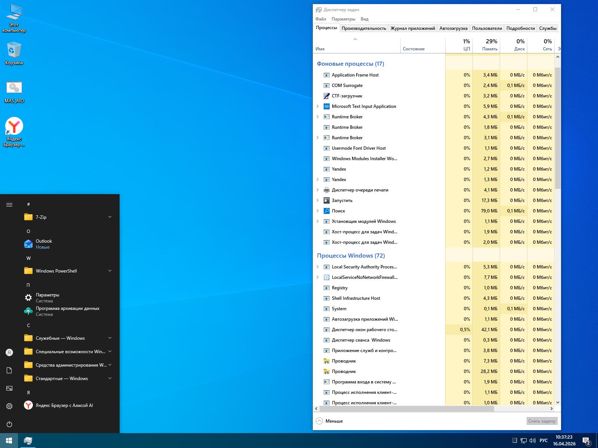Image resolution: width=598 pixels, height=448 pixels.
Task: Open Settings gear in Start menu sidebar
Action: [9, 406]
